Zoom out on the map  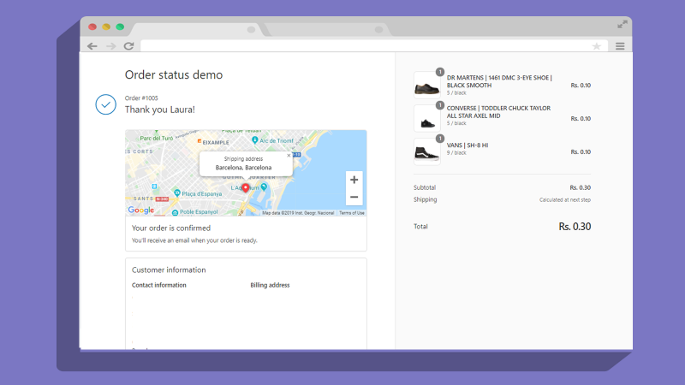354,198
